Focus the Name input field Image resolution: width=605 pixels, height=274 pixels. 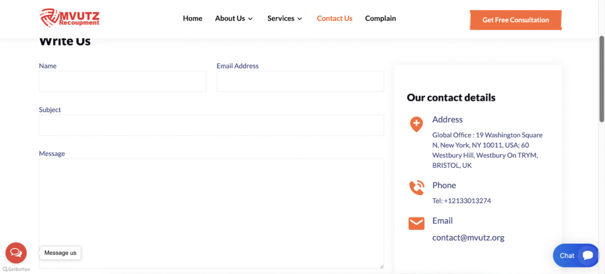click(122, 81)
